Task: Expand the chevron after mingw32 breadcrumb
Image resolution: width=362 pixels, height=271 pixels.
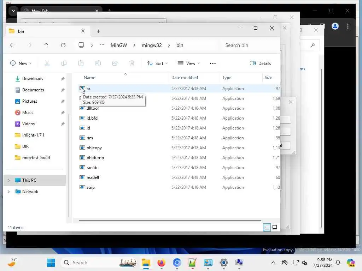Action: (169, 45)
